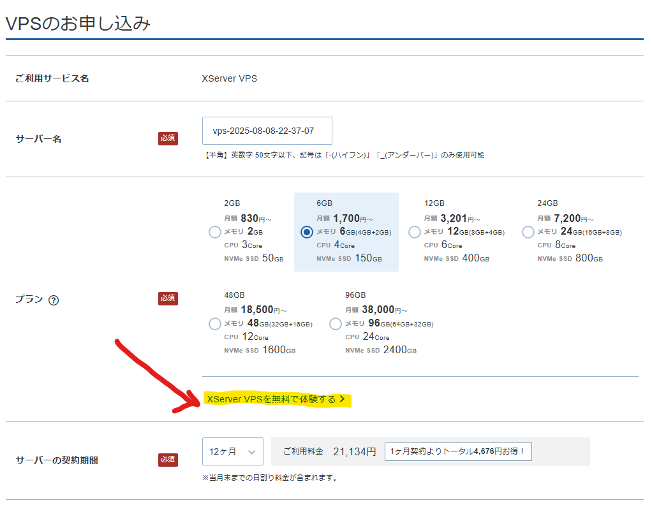
Task: Click the 月額 3,201円 price text
Action: point(452,219)
